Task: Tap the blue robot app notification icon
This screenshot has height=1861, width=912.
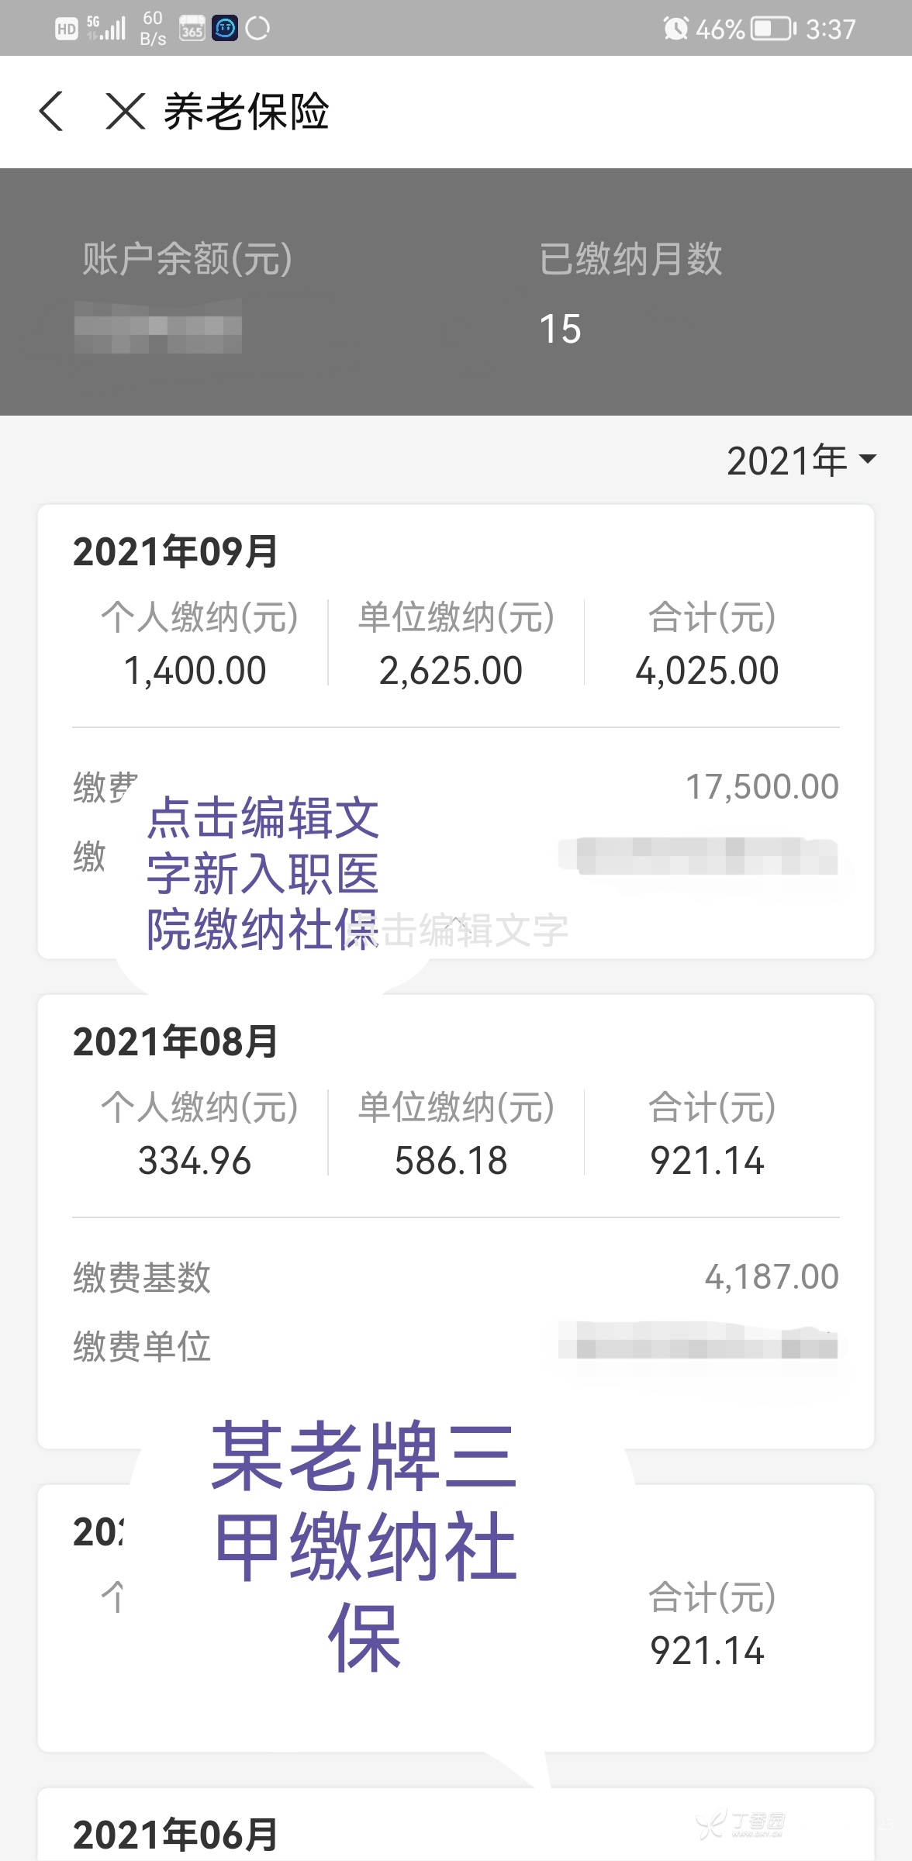Action: (225, 29)
